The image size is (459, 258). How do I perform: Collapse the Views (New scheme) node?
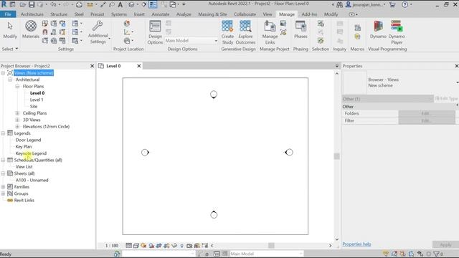coord(3,73)
